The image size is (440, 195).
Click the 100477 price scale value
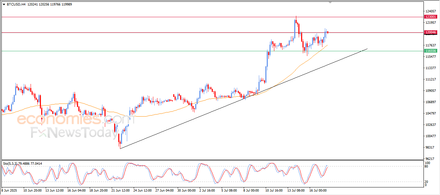pyautogui.click(x=431, y=136)
